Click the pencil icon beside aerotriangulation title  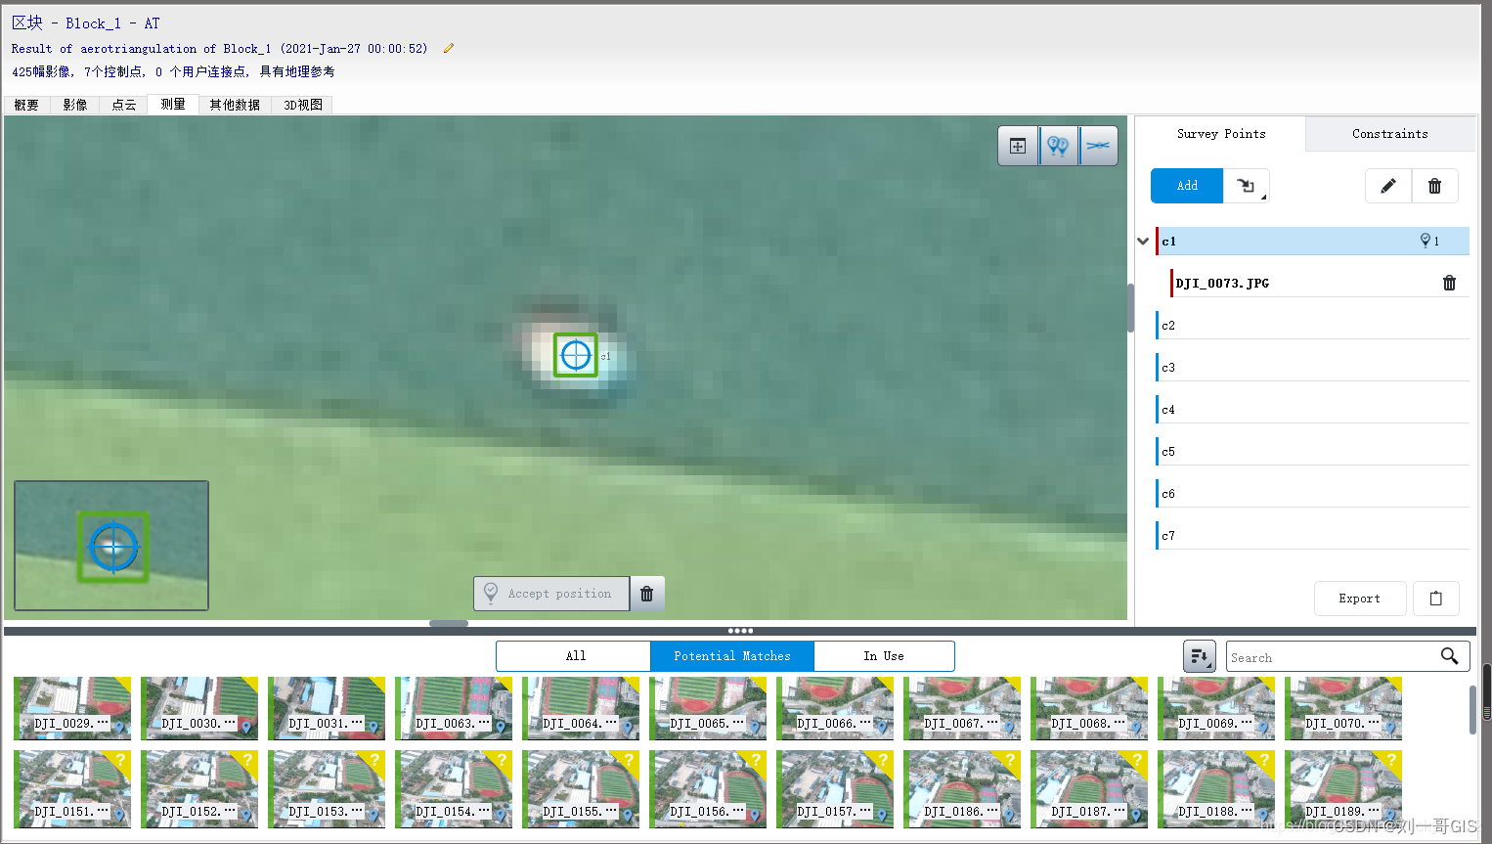point(449,49)
